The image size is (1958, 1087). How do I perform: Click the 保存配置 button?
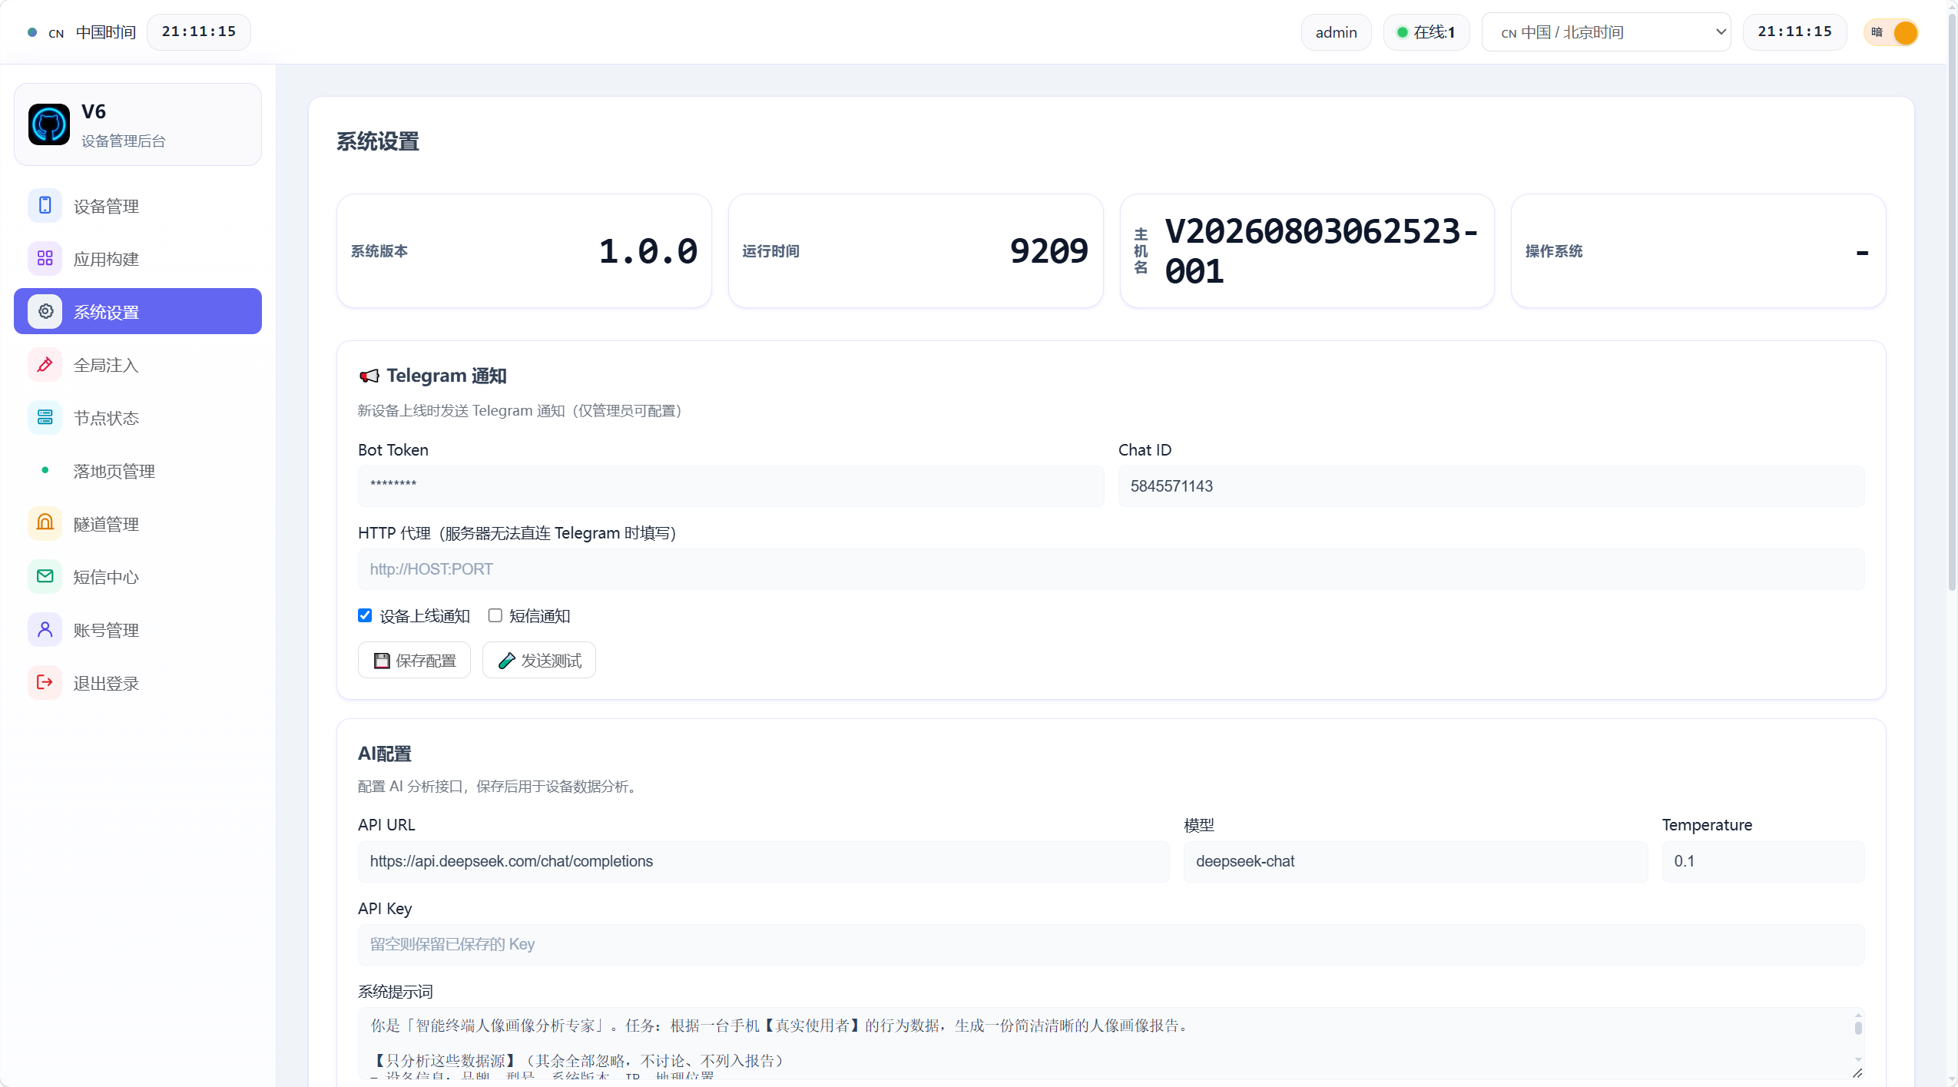coord(414,661)
